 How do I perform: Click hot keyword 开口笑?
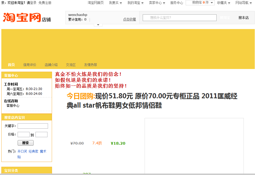[x=22, y=151]
